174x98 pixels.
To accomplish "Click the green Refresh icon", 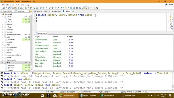I will pos(26,8).
